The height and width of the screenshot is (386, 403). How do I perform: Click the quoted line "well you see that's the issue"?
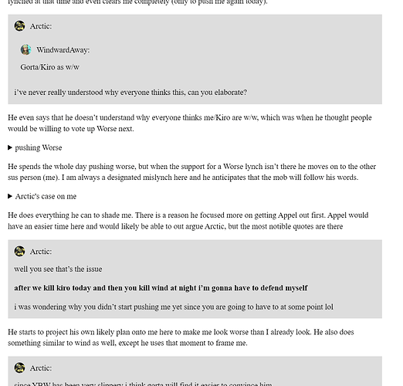tap(58, 269)
